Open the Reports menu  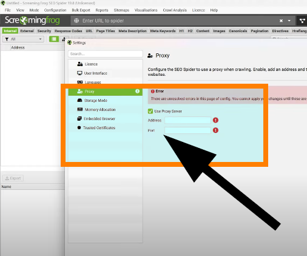click(102, 10)
